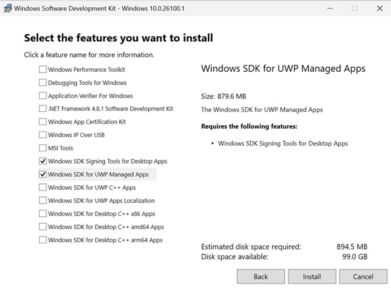391x288 pixels.
Task: Tick the Windows IP Over USB checkbox
Action: point(42,134)
